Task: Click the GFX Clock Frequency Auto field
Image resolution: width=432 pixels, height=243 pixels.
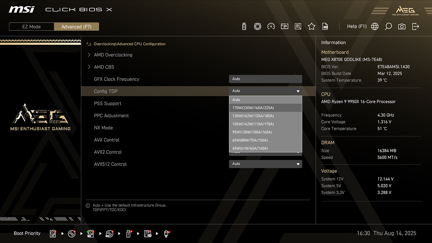Action: pos(265,79)
